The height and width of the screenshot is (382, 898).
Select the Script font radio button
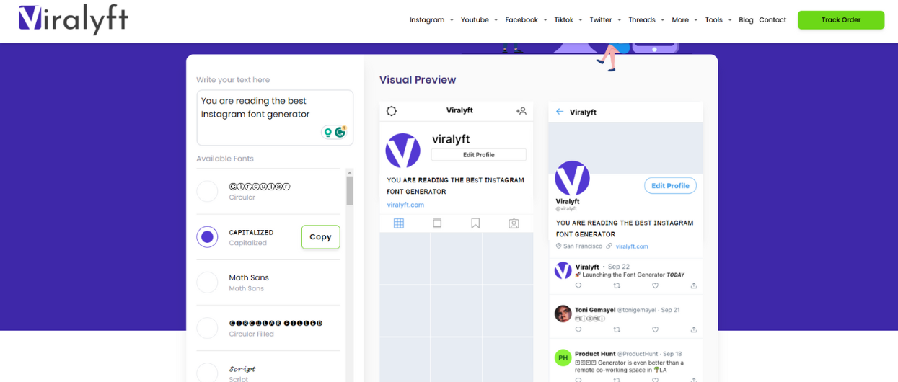coord(207,372)
